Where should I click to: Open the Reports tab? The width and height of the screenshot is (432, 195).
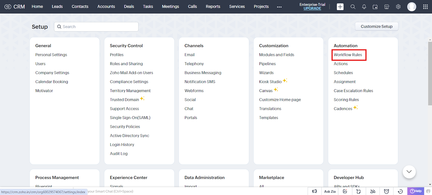213,6
